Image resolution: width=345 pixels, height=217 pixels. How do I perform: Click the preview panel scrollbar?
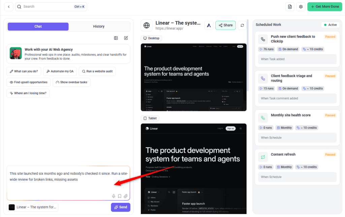pos(248,55)
